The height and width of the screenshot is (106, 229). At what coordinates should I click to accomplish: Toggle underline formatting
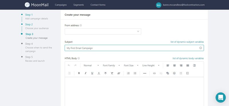(x=92, y=73)
